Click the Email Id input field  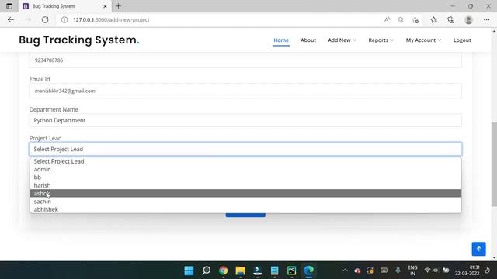pos(245,91)
